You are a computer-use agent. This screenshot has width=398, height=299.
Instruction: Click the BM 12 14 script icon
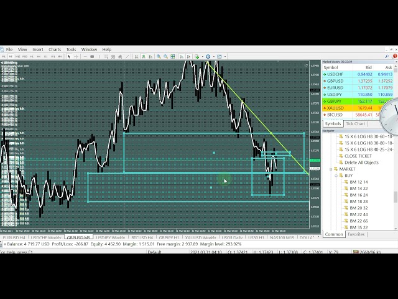coord(345,182)
